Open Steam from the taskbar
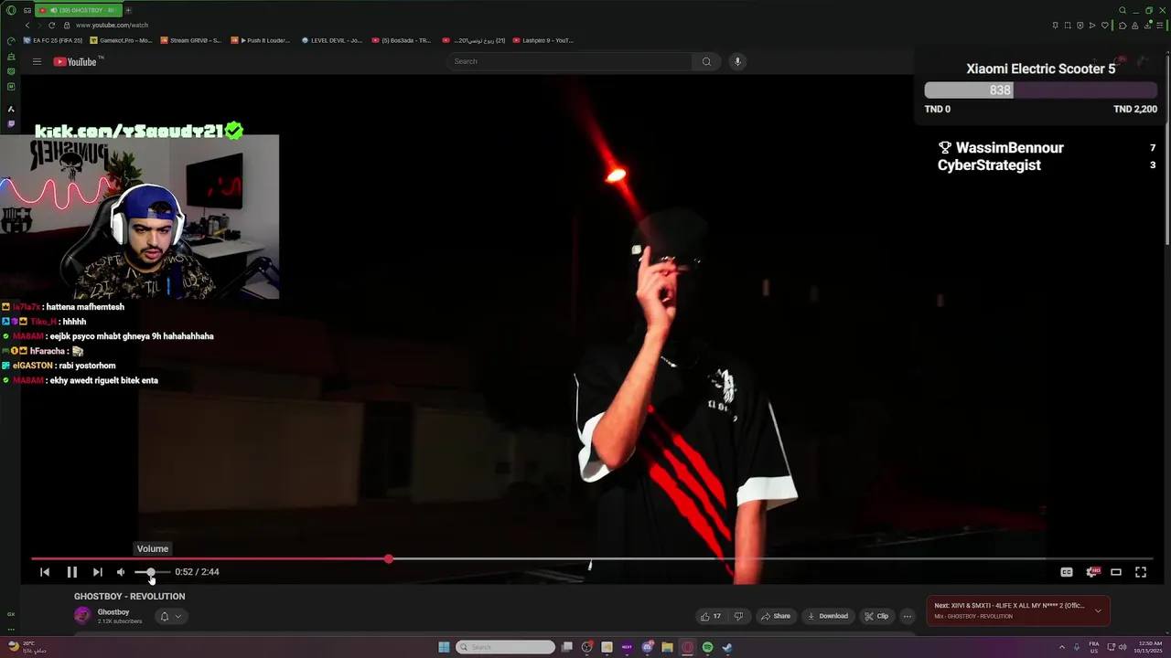This screenshot has height=658, width=1171. 727,647
